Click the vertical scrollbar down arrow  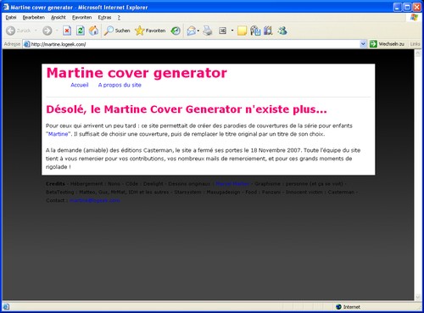(417, 297)
